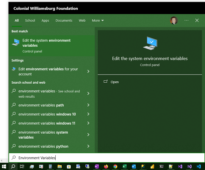
Task: Open best match 'Edit the system environment variables'
Action: (x=52, y=46)
